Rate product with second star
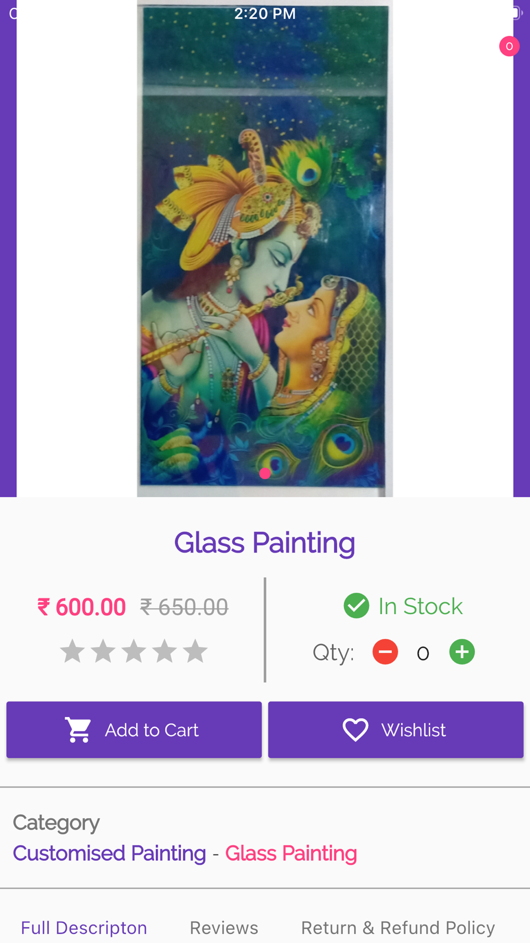530x943 pixels. (x=103, y=651)
